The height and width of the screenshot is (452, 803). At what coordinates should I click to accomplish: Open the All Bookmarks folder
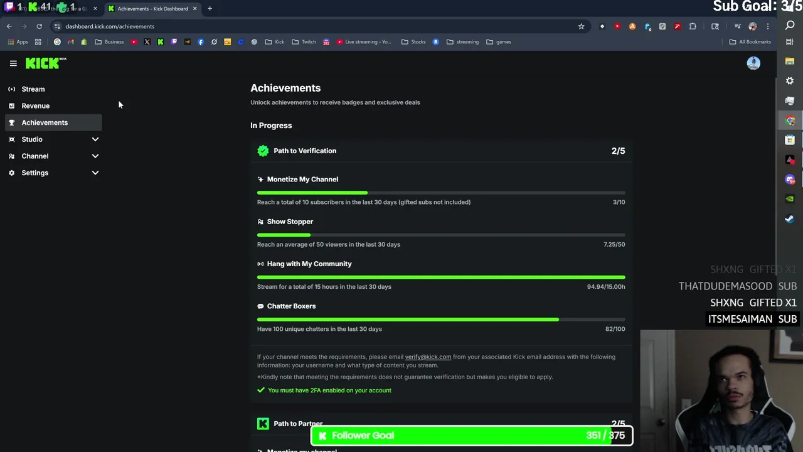point(750,42)
